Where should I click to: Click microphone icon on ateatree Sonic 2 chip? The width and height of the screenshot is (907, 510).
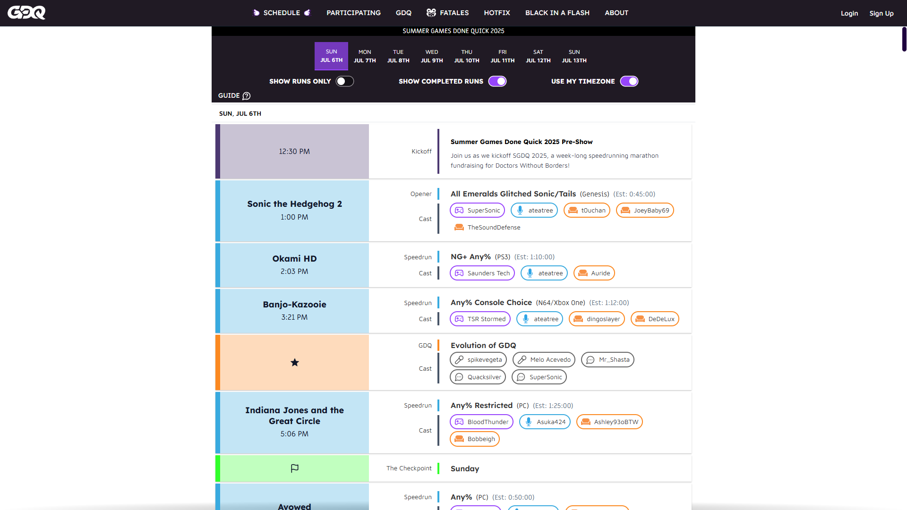(520, 211)
